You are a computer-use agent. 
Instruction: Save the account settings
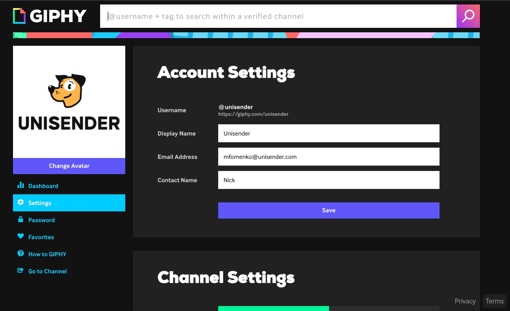point(329,210)
